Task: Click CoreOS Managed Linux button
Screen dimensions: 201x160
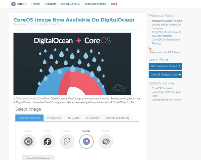Action: click(x=165, y=75)
